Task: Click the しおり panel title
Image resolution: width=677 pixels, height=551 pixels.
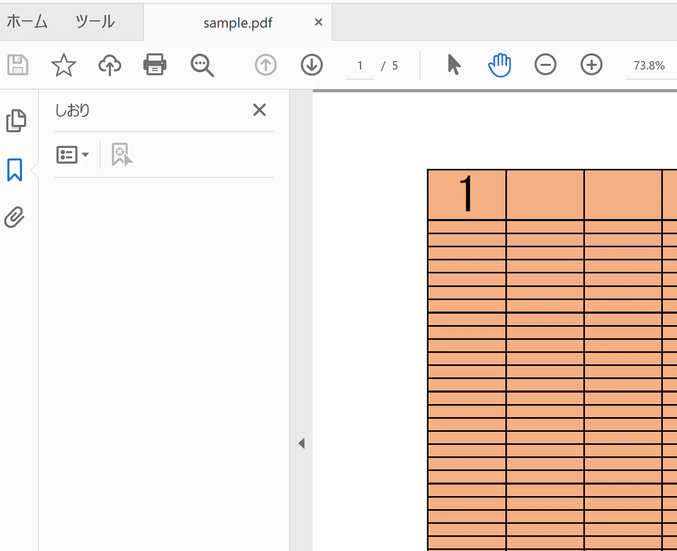Action: point(73,110)
